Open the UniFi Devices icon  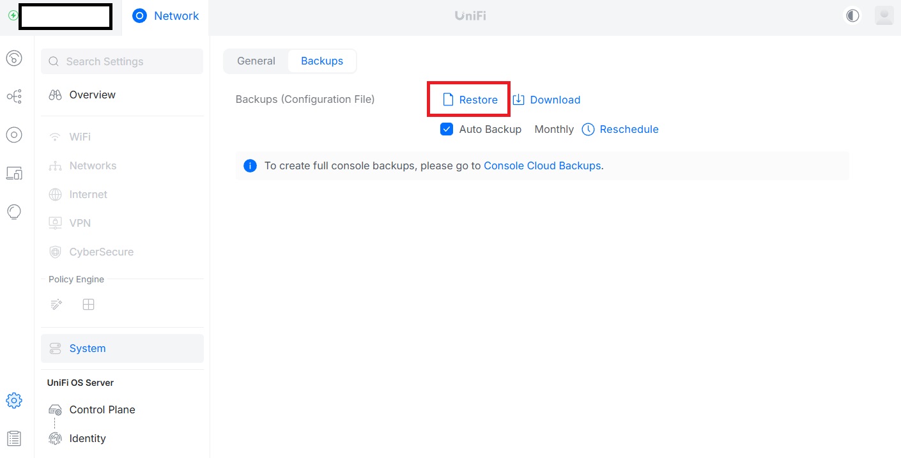coord(14,135)
